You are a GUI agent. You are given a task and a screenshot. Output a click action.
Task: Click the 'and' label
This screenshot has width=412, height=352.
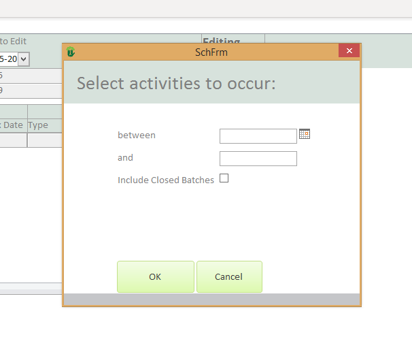coord(125,158)
